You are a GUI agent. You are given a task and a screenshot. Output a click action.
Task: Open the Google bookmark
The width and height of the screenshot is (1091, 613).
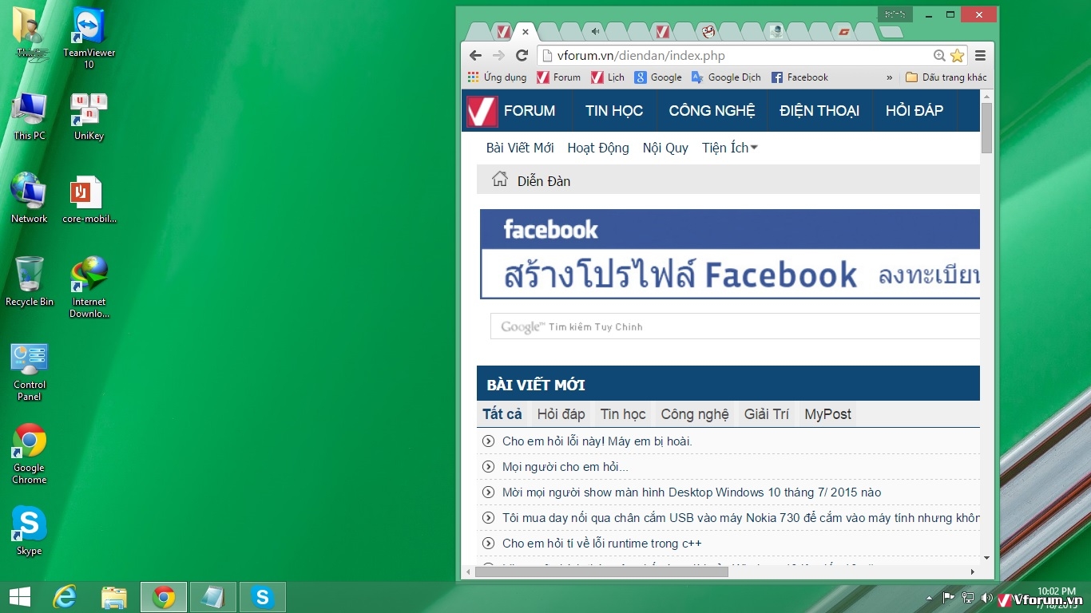[658, 77]
